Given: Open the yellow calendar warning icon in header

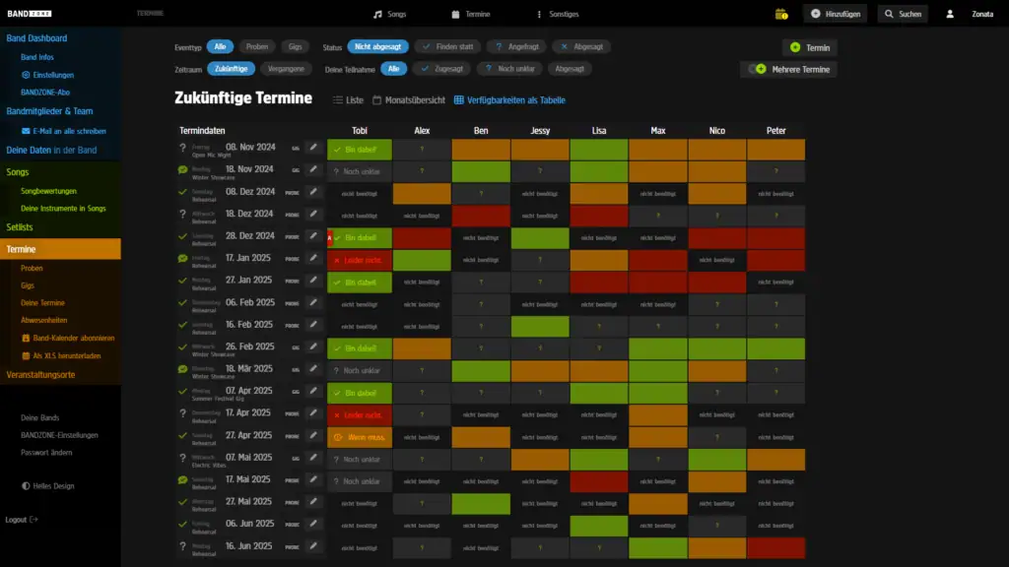Looking at the screenshot, I should point(781,14).
